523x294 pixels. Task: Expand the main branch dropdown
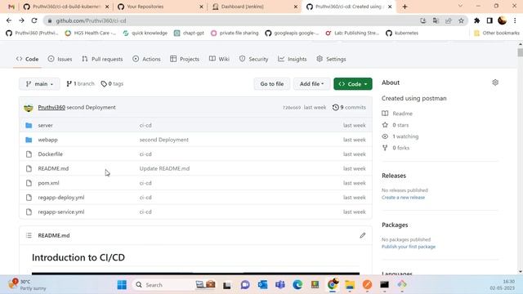click(x=39, y=84)
